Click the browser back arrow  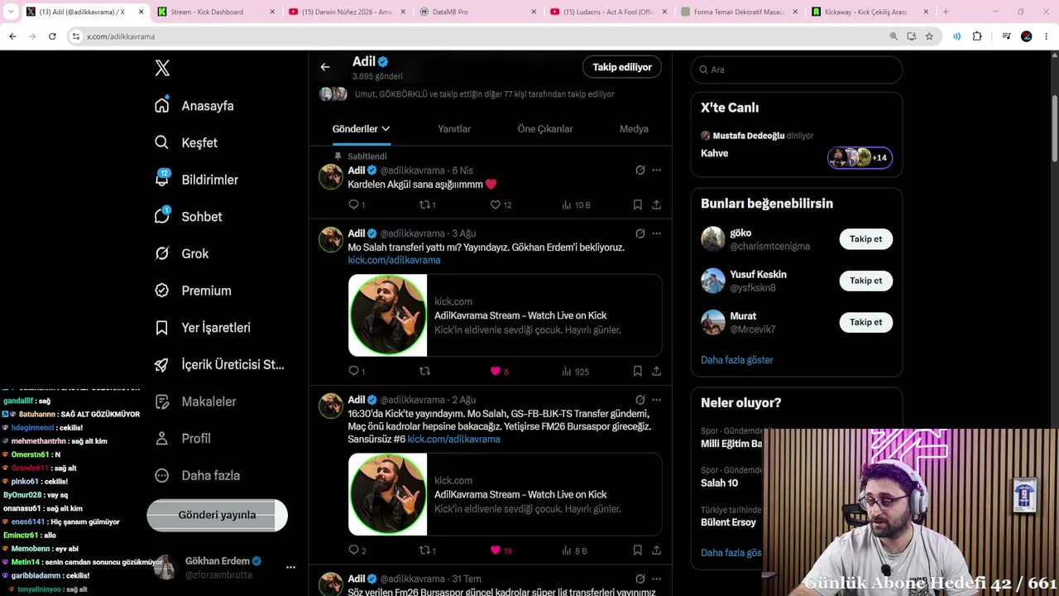(12, 36)
